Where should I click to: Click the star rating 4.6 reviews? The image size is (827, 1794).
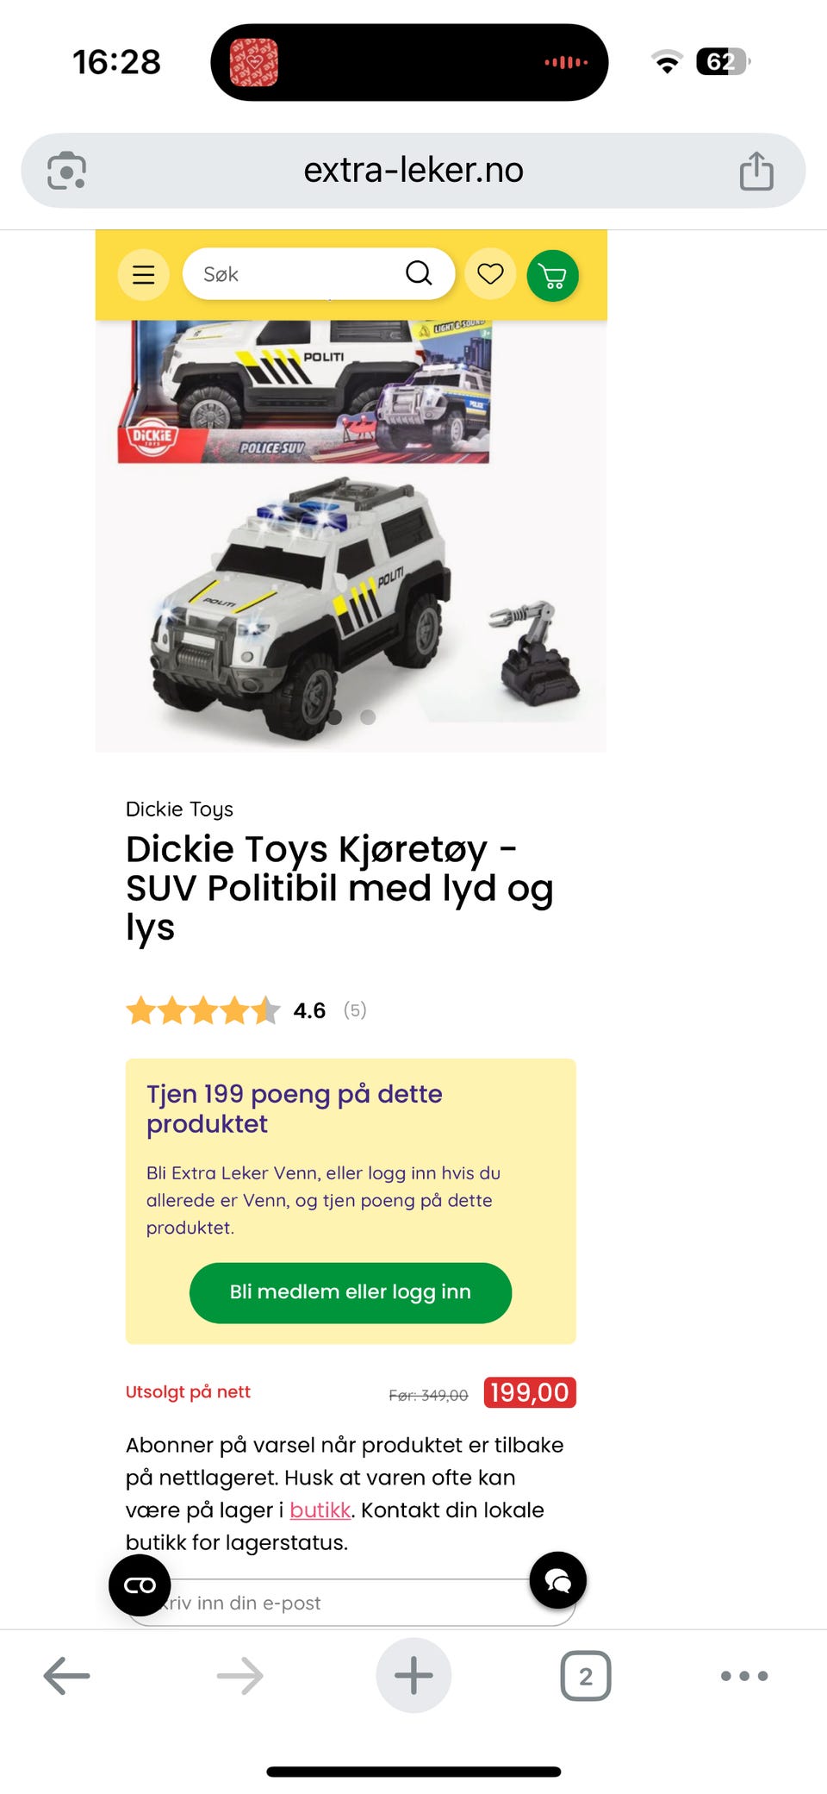click(x=246, y=1010)
